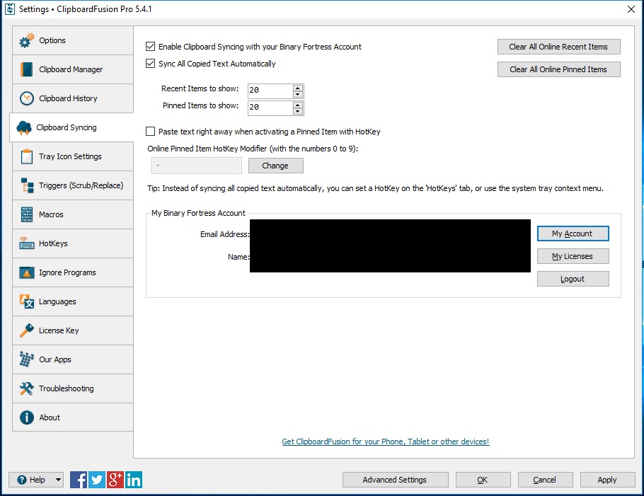Open the Google Plus icon link
This screenshot has width=644, height=496.
tap(115, 480)
